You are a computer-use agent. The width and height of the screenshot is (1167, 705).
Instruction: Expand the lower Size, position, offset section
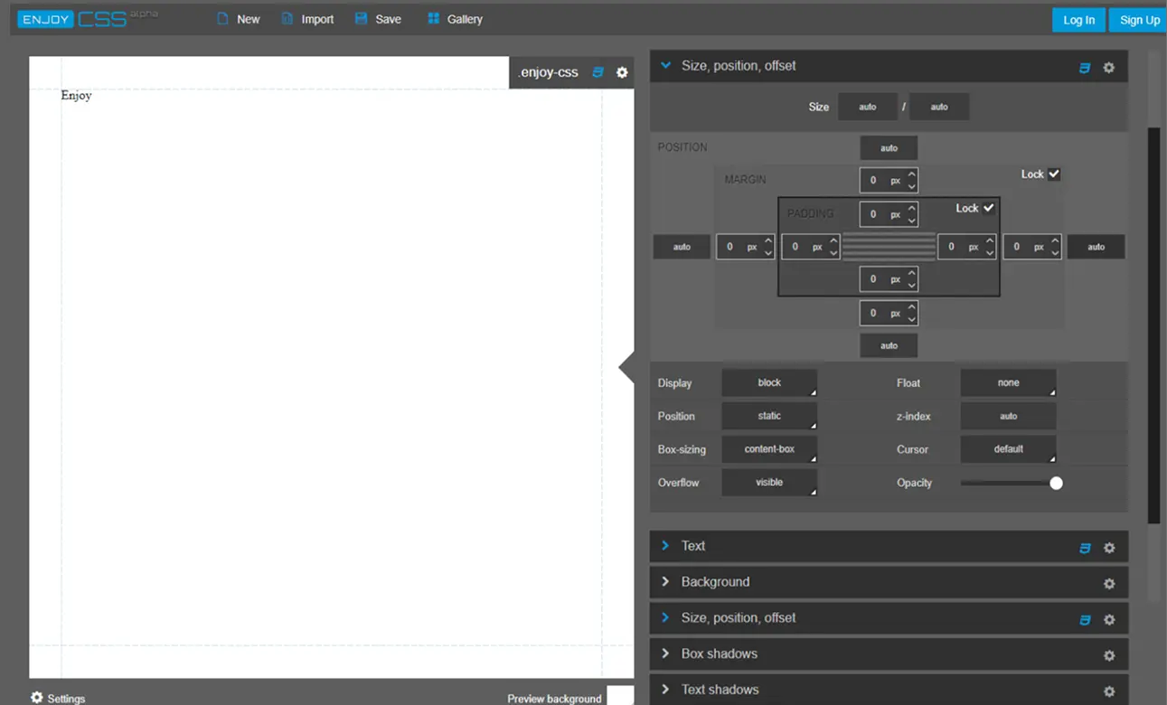point(665,617)
